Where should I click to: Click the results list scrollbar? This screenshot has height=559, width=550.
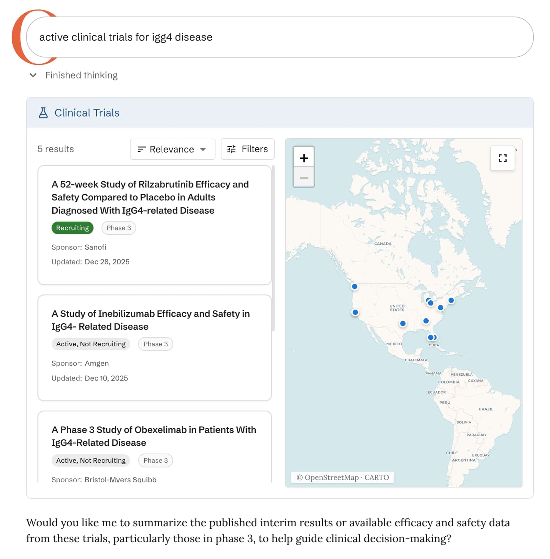click(273, 248)
